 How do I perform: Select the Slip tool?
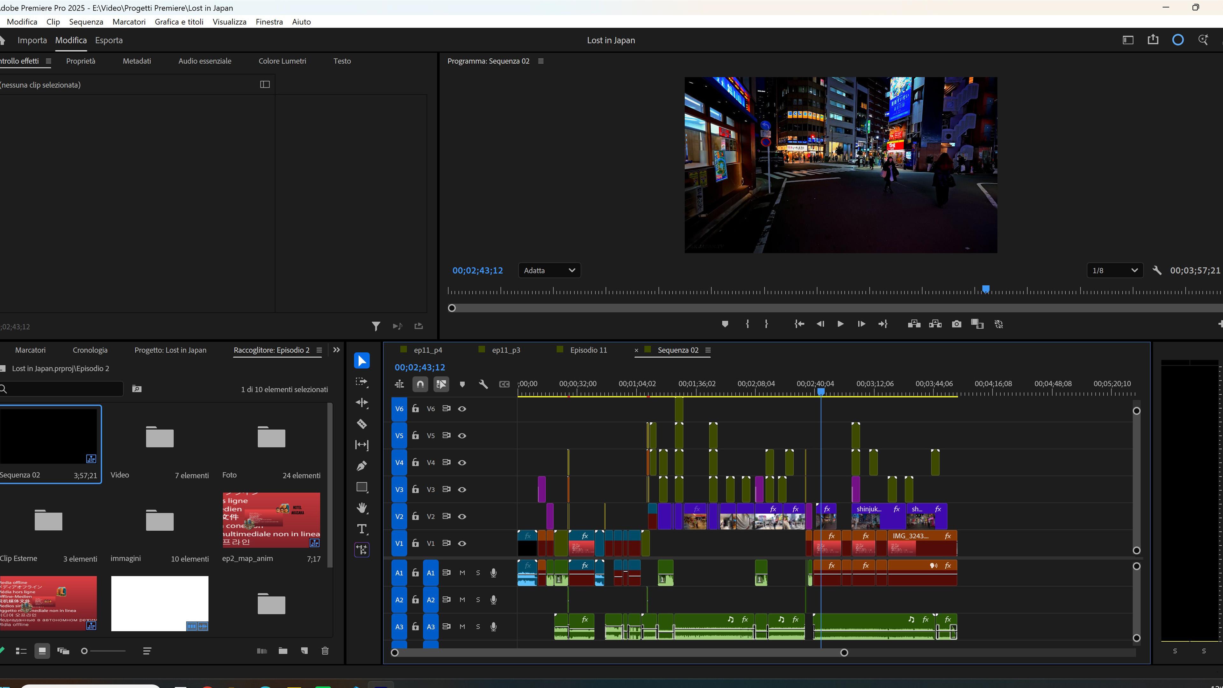(x=362, y=445)
